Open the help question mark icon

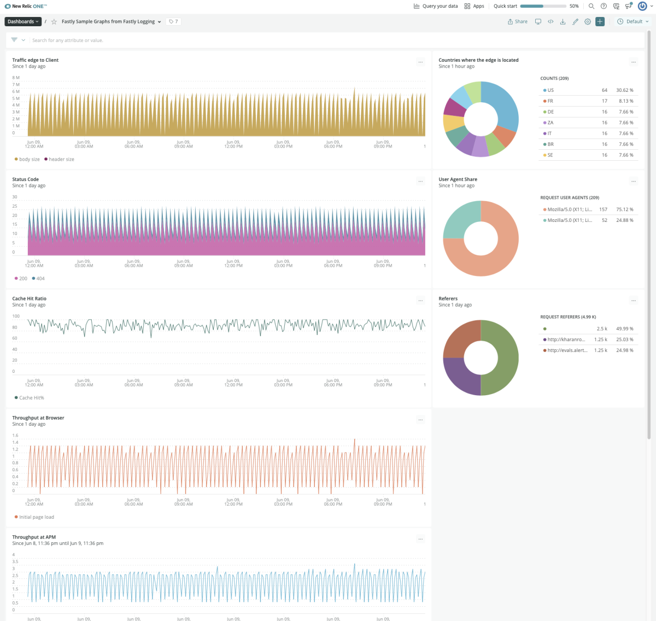(x=604, y=6)
